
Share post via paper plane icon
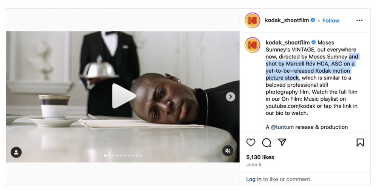pyautogui.click(x=282, y=142)
